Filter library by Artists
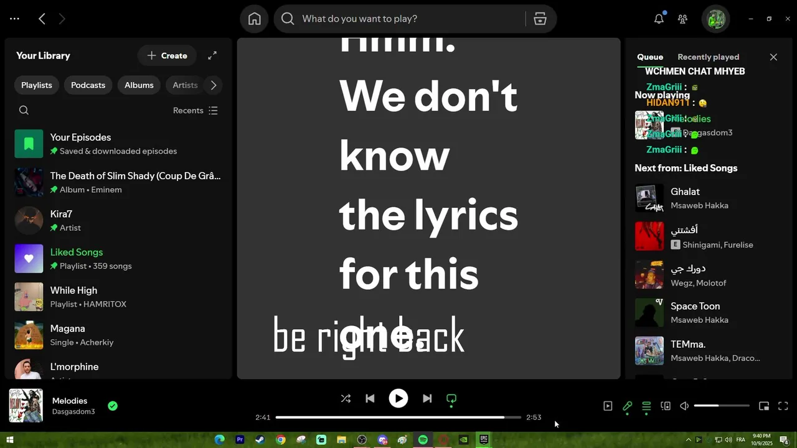 pyautogui.click(x=185, y=85)
